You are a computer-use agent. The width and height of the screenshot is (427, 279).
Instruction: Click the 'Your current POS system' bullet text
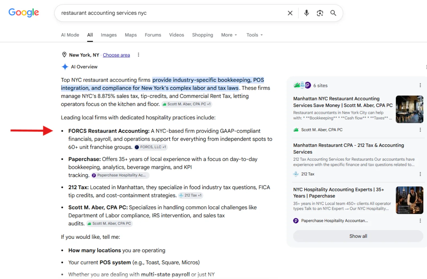point(134,262)
